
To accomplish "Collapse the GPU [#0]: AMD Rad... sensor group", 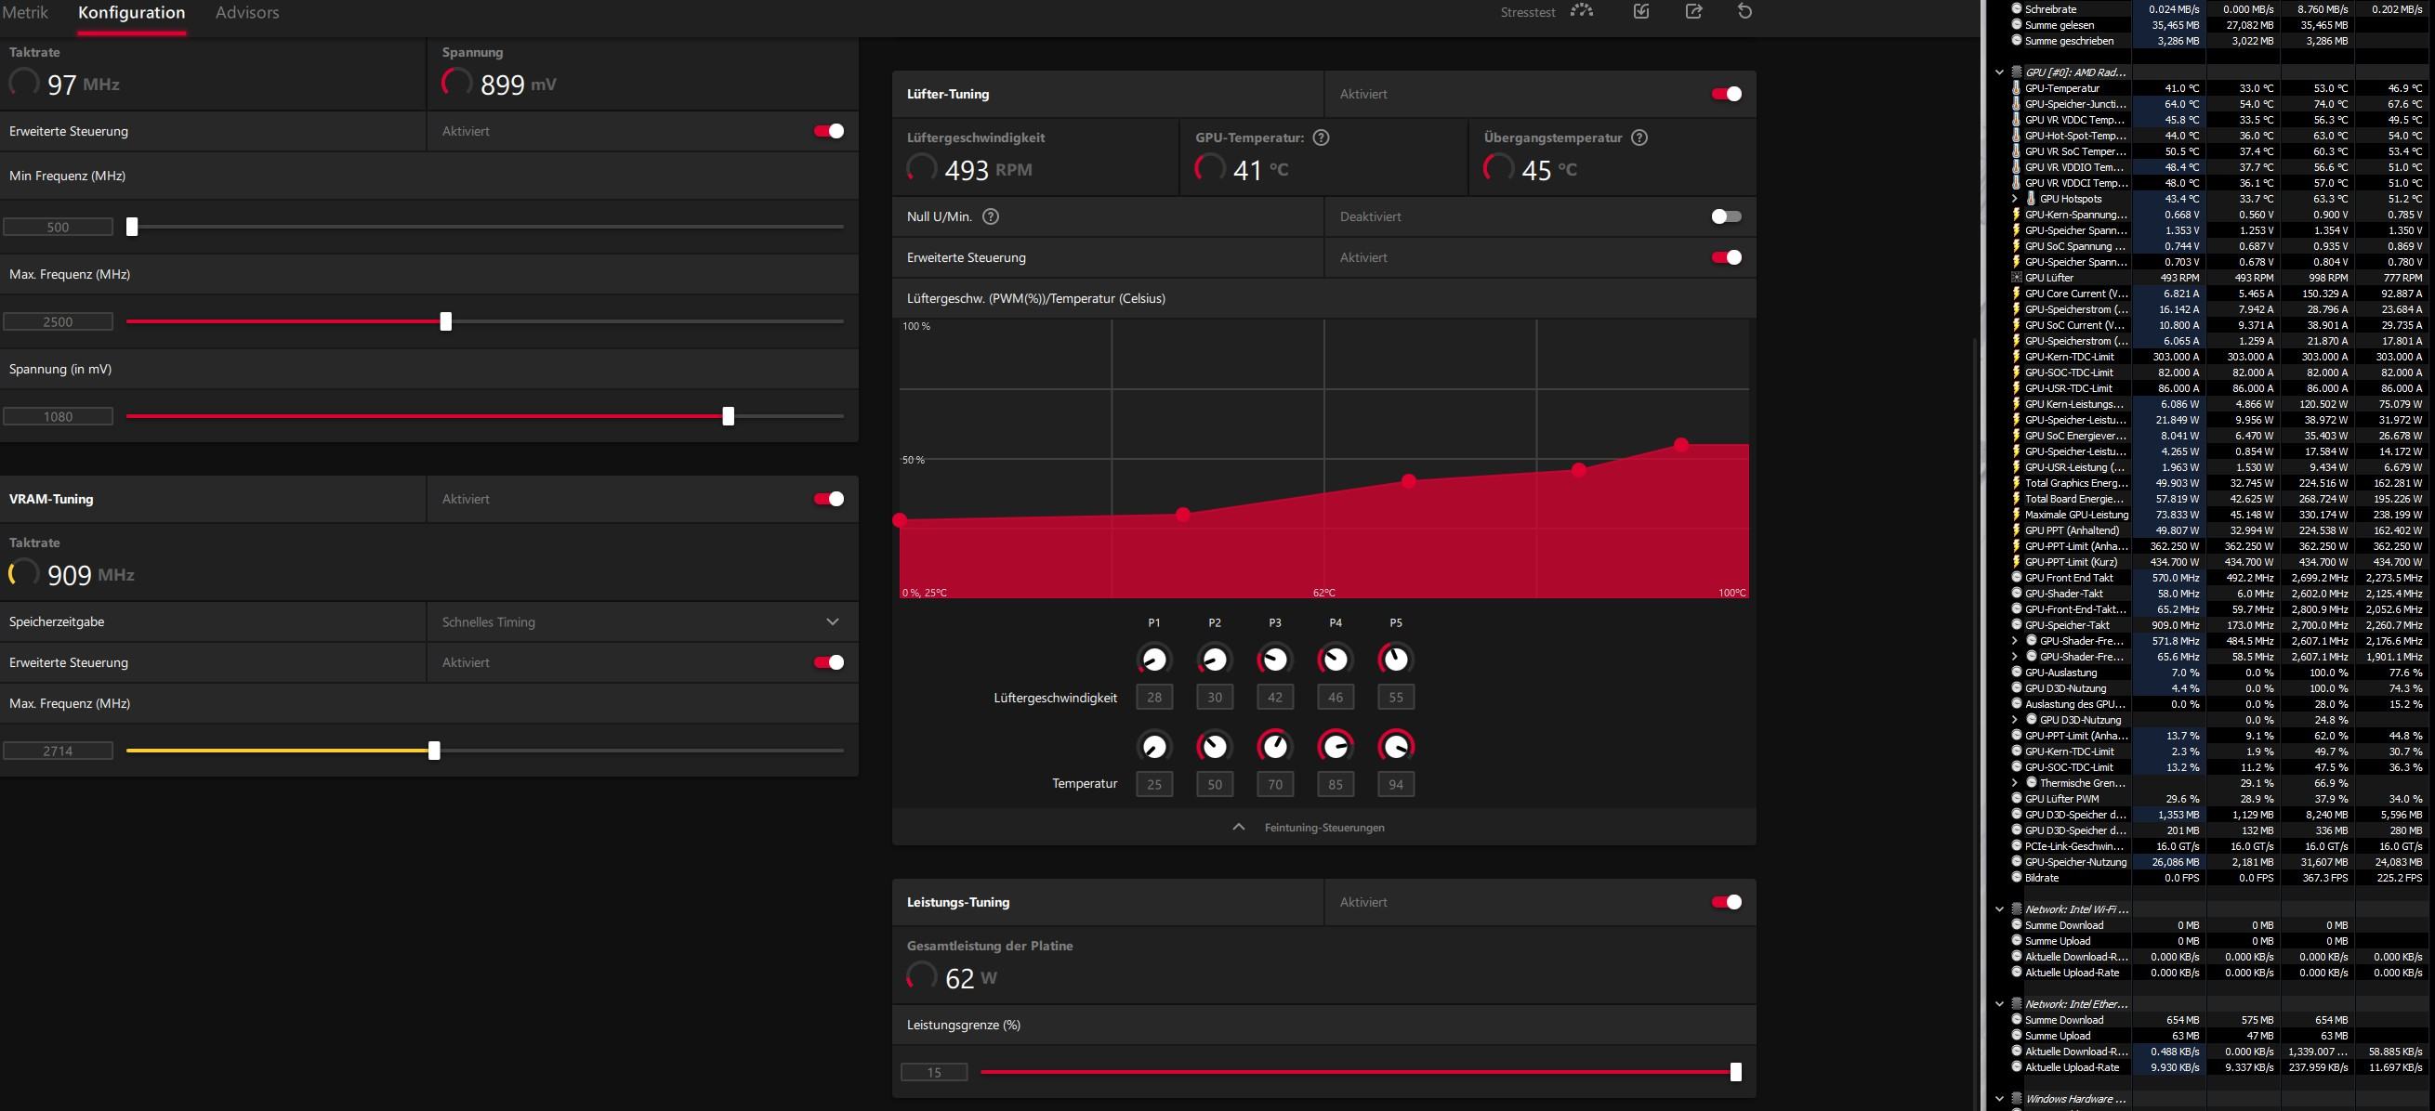I will tap(1999, 72).
